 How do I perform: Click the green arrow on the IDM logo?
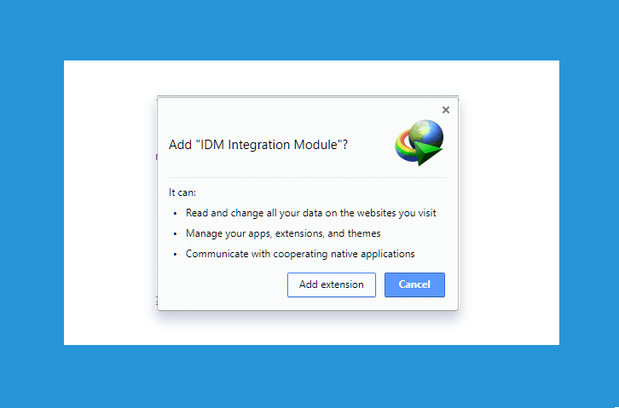point(427,153)
